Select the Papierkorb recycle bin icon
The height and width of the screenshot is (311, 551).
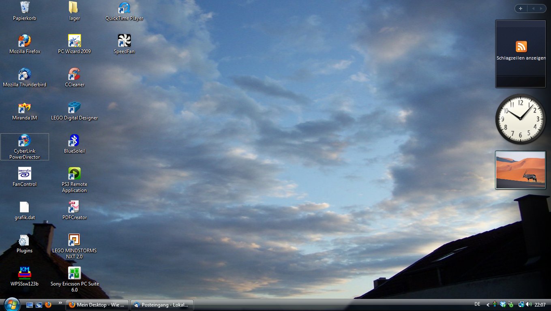[25, 8]
